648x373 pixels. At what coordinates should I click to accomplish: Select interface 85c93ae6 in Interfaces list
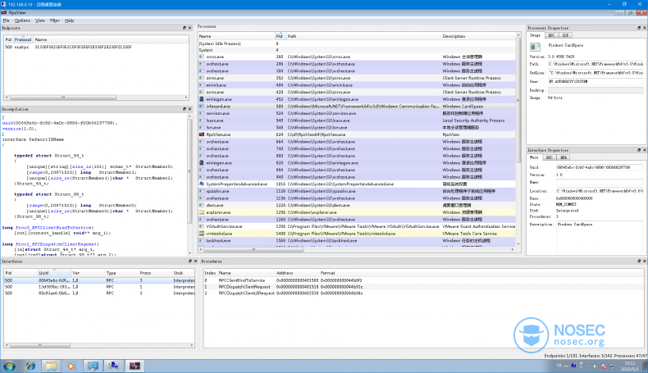pyautogui.click(x=99, y=293)
